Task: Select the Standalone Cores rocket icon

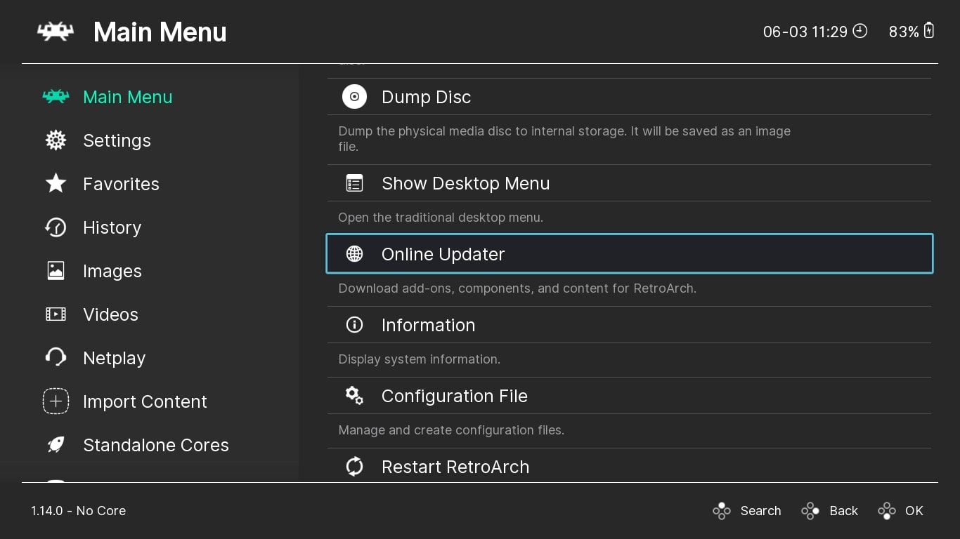Action: pyautogui.click(x=56, y=445)
